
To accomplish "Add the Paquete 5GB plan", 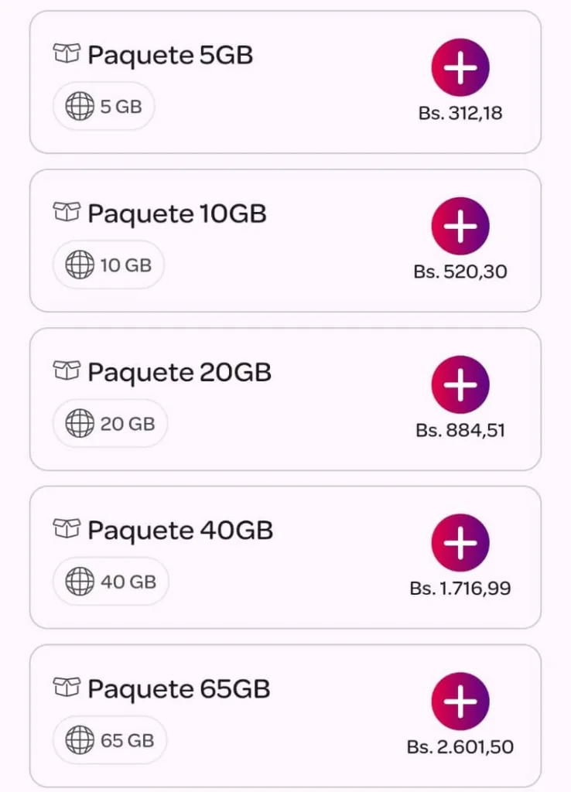I will tap(460, 68).
